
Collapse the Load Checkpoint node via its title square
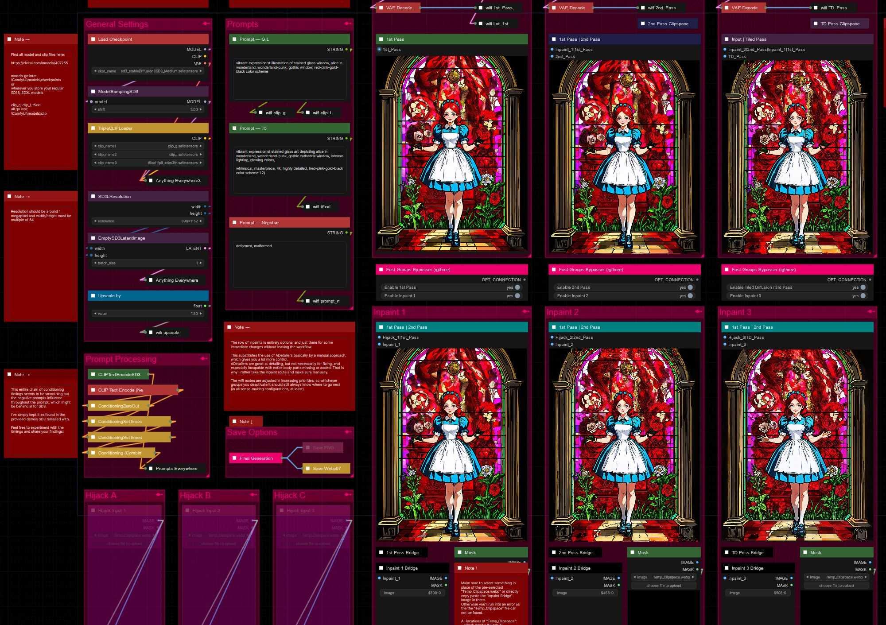point(93,39)
